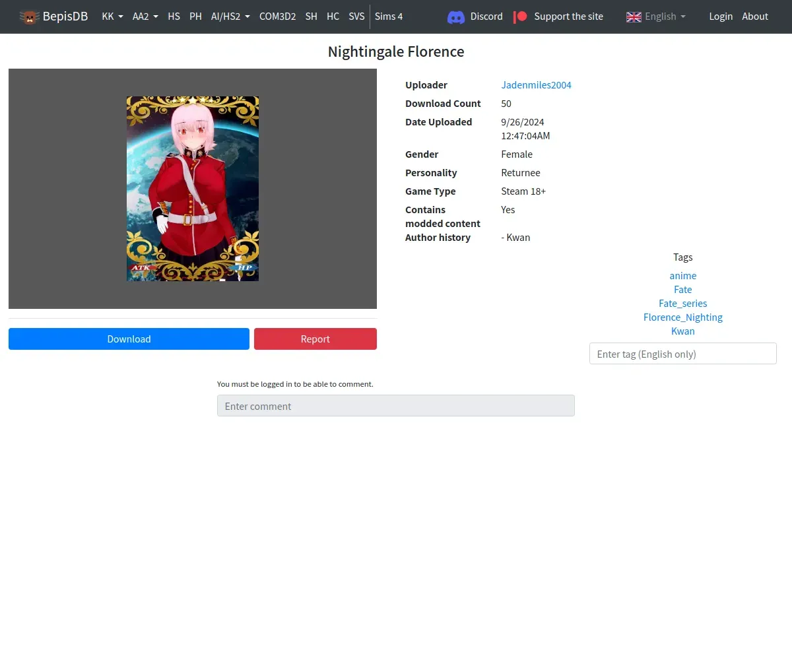
Task: Click the Enter comment field
Action: point(396,406)
